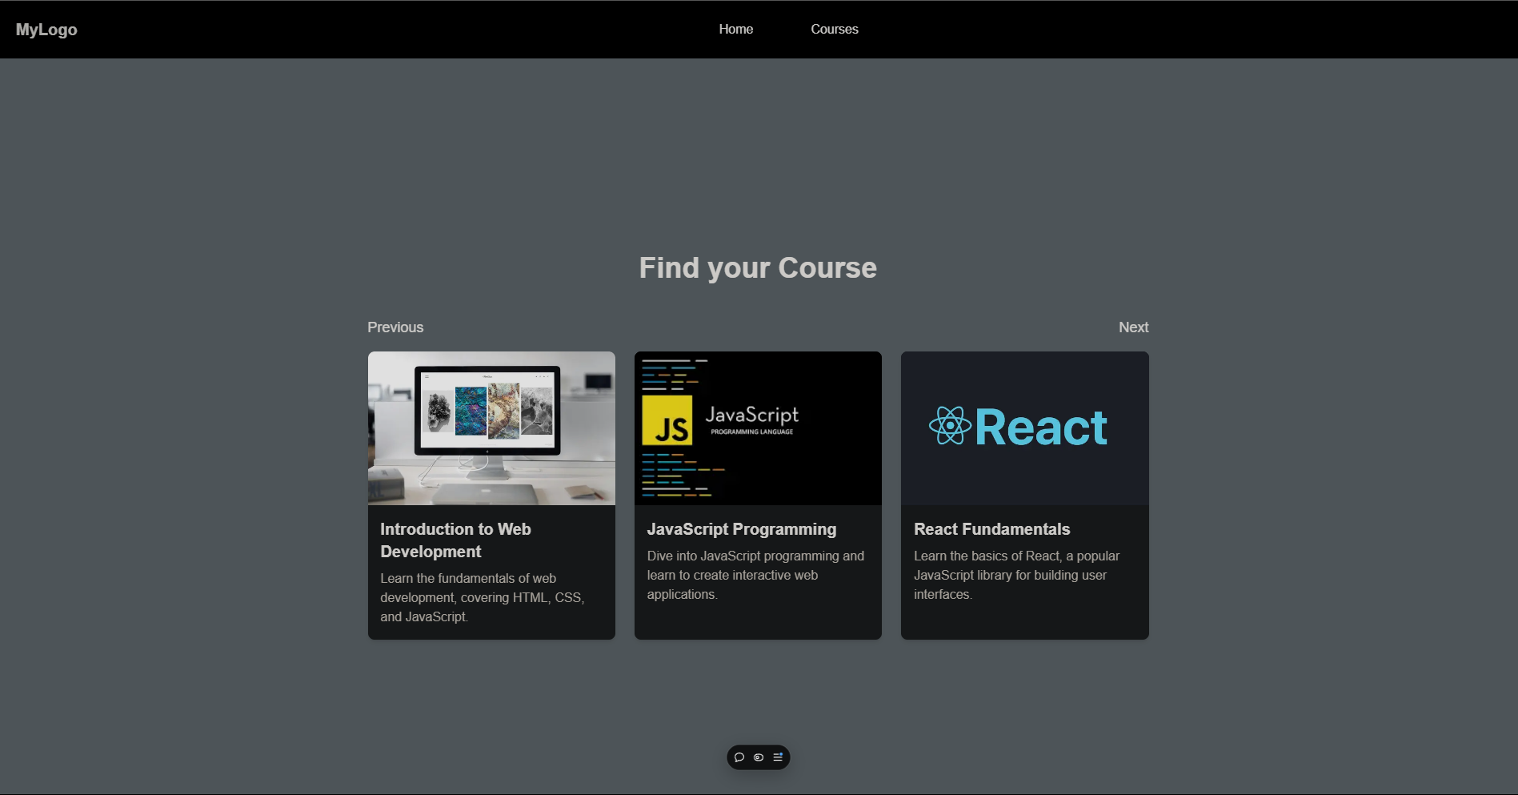
Task: Click the comment bubble icon in floating toolbar
Action: pos(739,757)
